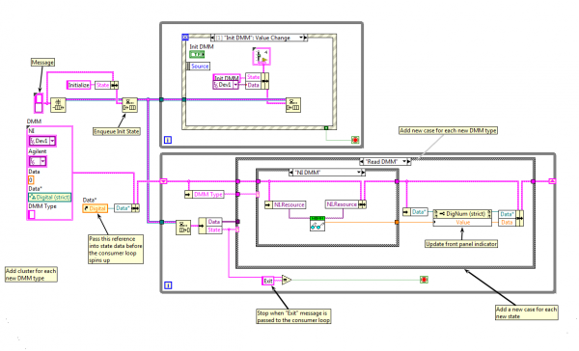
Task: Click the Dequeue Element node in consumer loop
Action: click(183, 228)
